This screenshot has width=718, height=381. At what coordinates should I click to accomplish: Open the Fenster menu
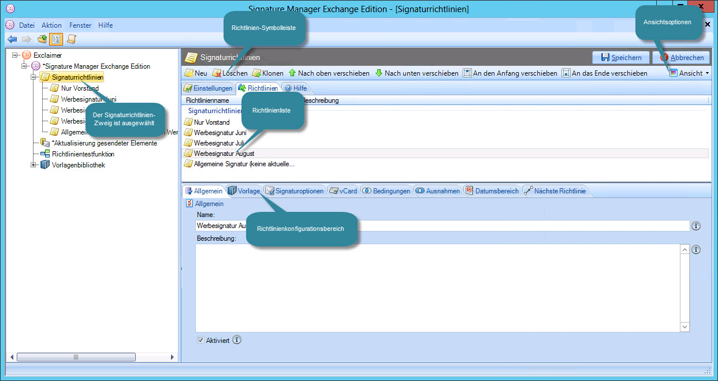(80, 25)
